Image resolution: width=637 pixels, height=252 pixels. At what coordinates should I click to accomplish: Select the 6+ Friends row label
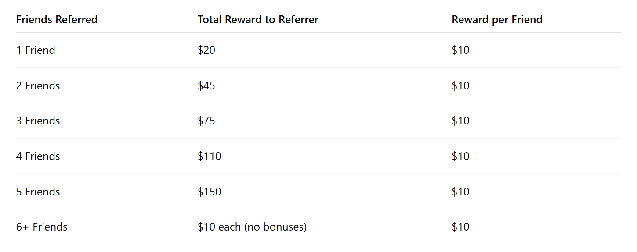coord(42,227)
